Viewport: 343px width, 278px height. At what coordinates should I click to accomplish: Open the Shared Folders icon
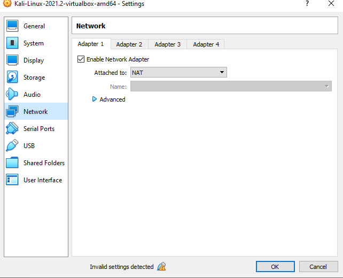coord(12,163)
